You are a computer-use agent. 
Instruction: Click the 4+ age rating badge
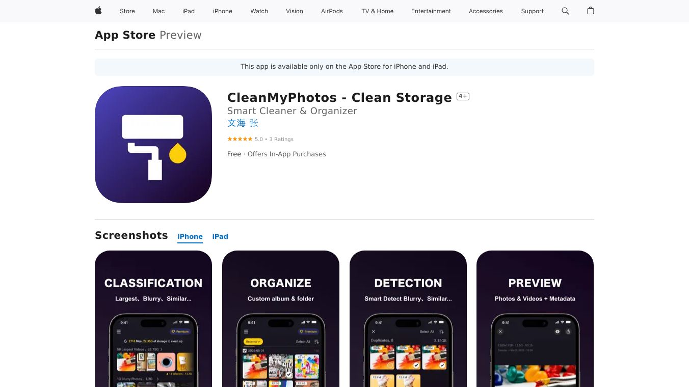click(x=463, y=96)
